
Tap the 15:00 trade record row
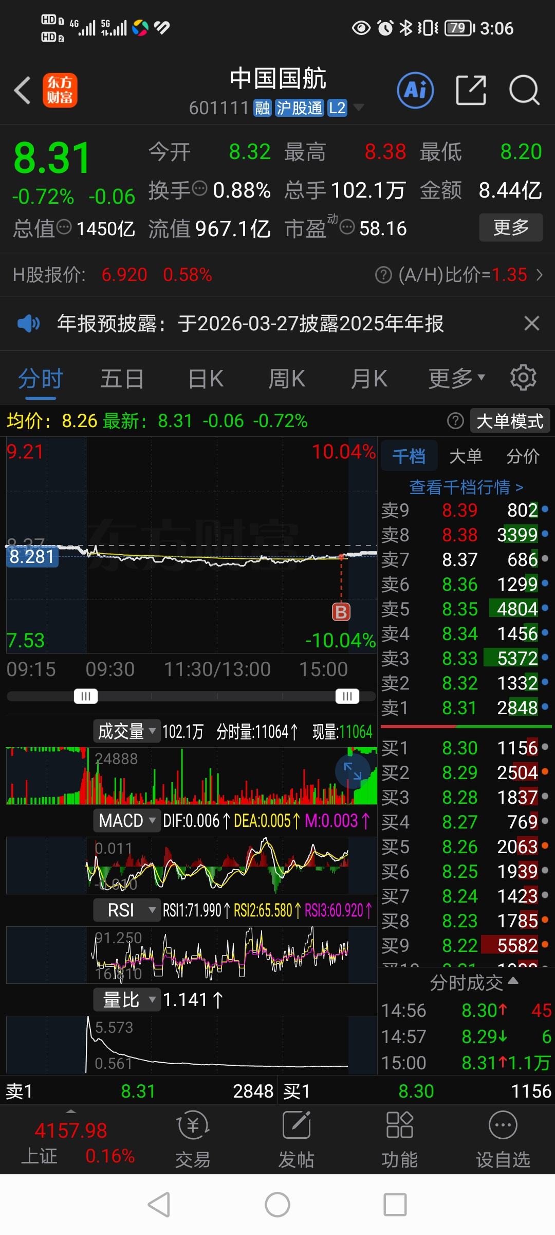click(466, 1063)
